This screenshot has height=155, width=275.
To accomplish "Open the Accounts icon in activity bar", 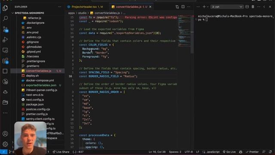I will [x=5, y=133].
